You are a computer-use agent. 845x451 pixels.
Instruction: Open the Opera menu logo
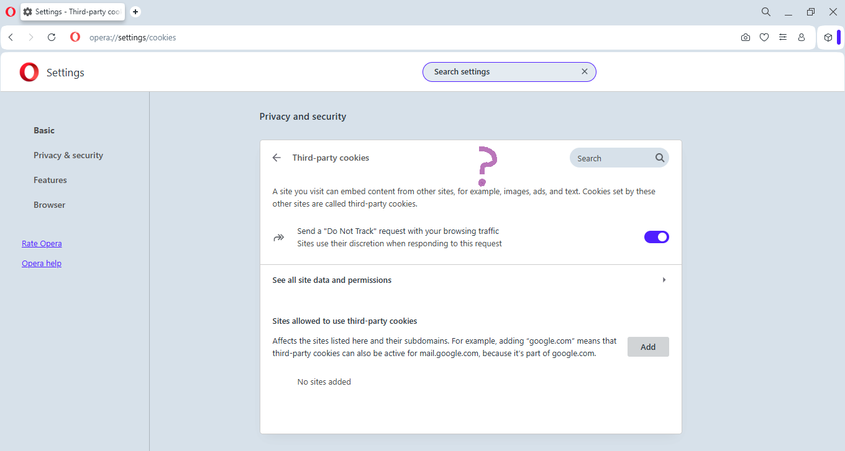(x=10, y=11)
